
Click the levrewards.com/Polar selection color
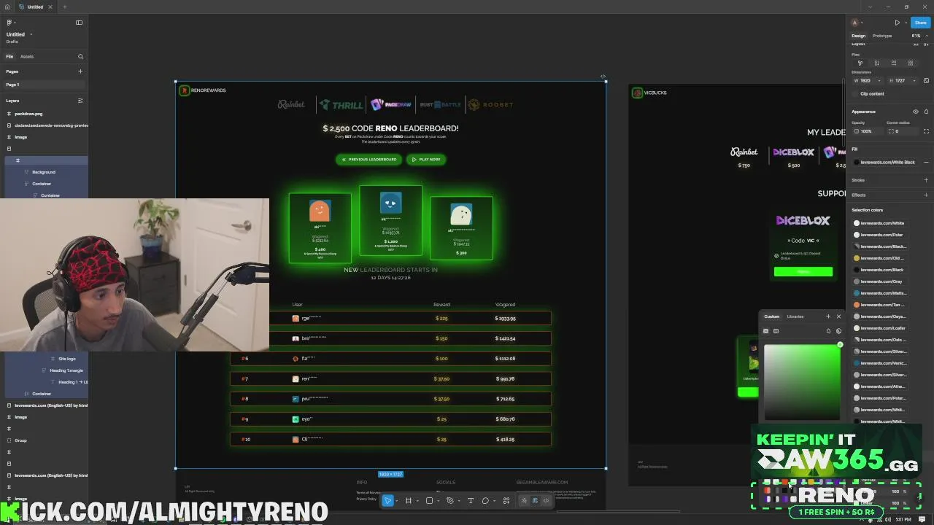(882, 235)
